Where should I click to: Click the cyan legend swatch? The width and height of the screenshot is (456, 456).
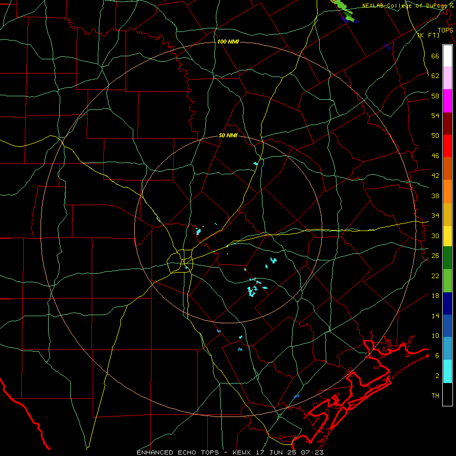pyautogui.click(x=447, y=371)
